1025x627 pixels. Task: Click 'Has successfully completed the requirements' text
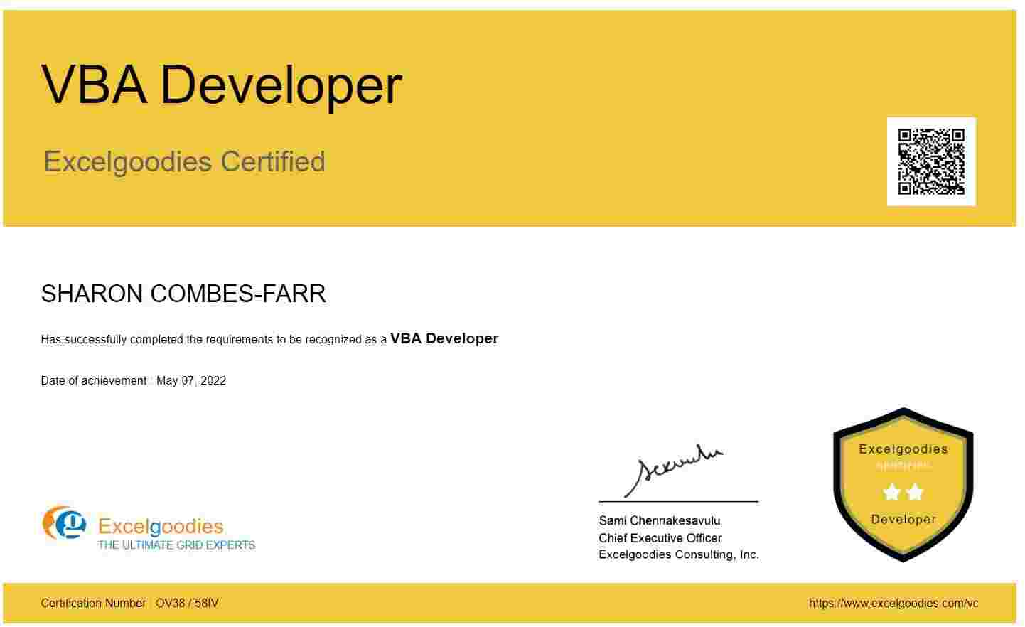click(157, 340)
